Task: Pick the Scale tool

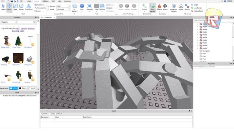Action: click(x=15, y=7)
